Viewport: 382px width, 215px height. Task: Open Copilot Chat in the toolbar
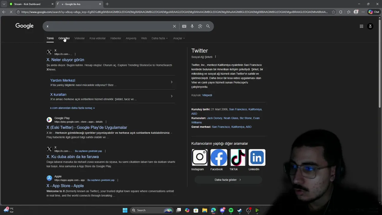[374, 12]
